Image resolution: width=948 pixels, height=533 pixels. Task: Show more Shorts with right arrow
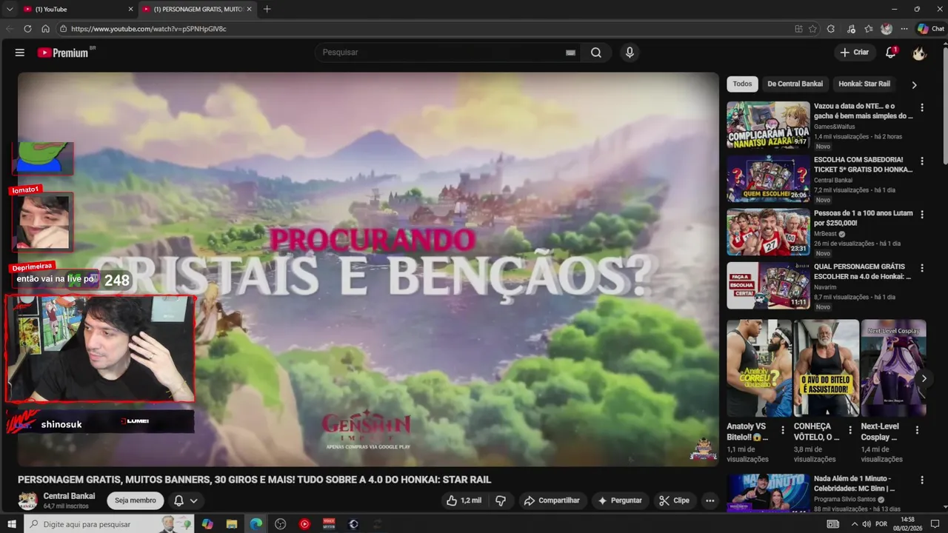[x=924, y=378]
